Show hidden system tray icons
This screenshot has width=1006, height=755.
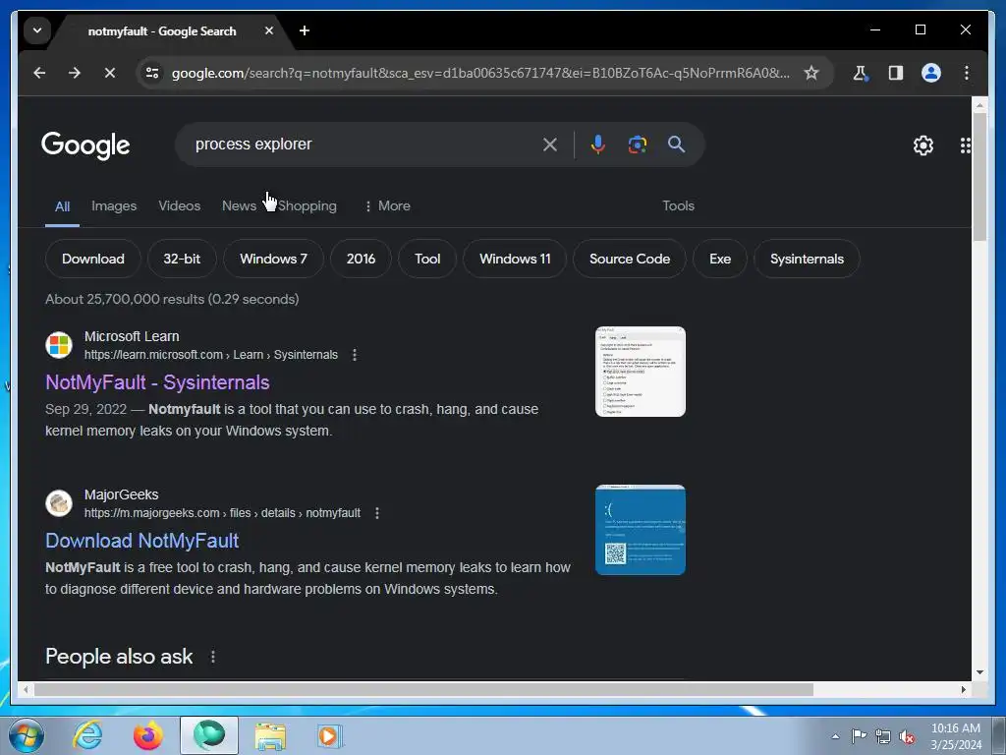click(x=835, y=736)
